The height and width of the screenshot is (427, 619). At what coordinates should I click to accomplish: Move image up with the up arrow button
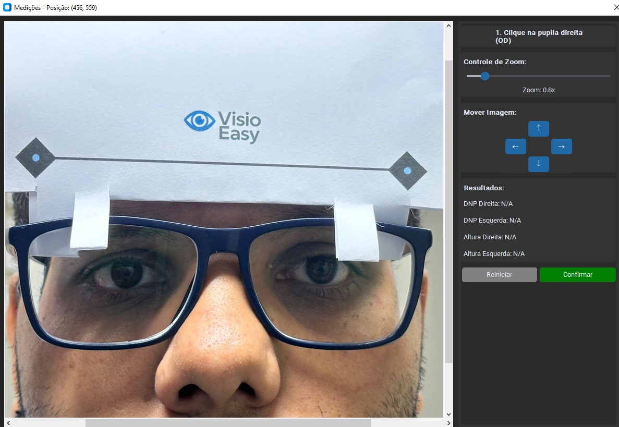click(539, 129)
